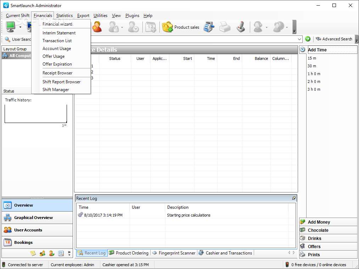Open the Help menu

tap(148, 16)
